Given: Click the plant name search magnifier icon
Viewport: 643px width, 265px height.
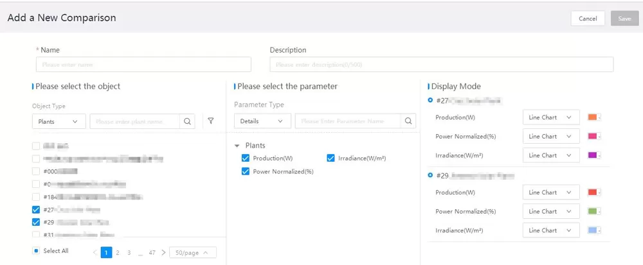Looking at the screenshot, I should tap(187, 121).
